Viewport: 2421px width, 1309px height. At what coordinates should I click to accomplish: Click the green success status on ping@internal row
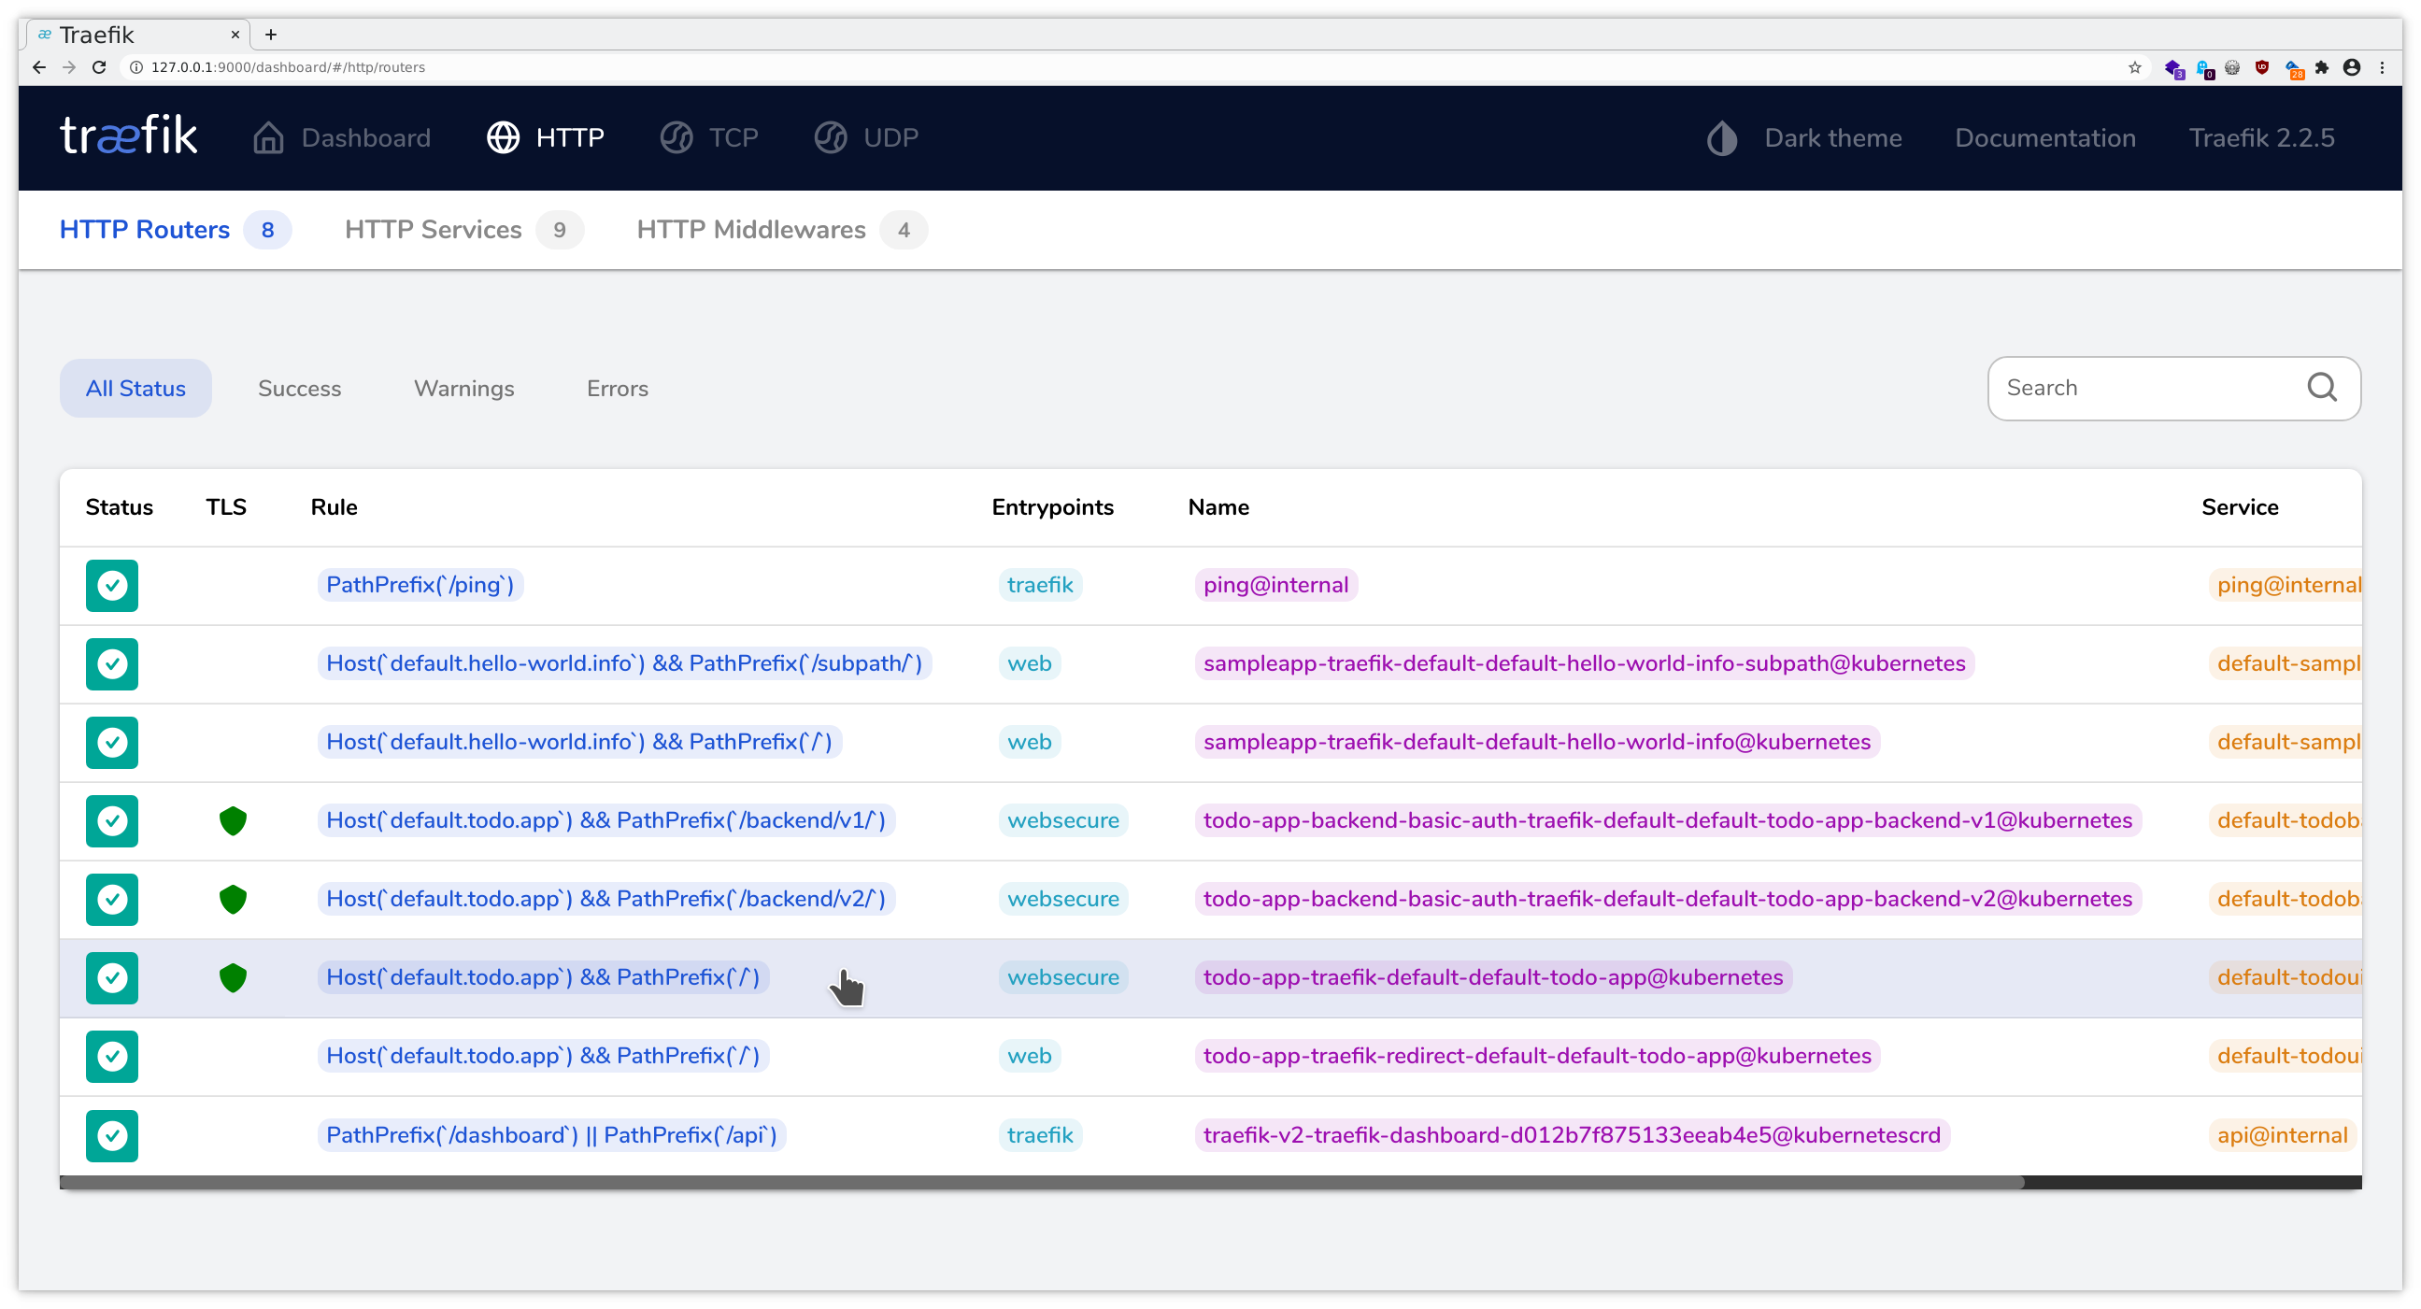tap(112, 586)
